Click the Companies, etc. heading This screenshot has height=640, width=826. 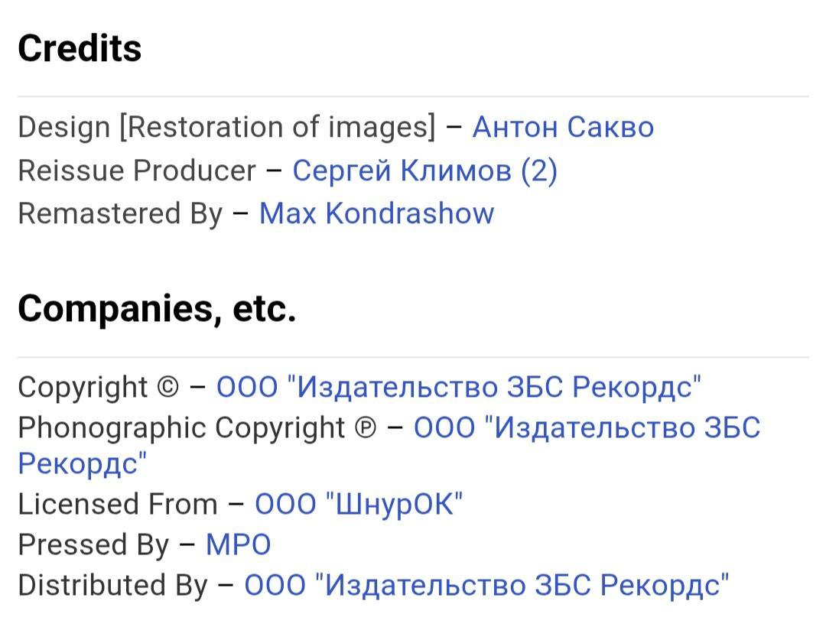[157, 308]
